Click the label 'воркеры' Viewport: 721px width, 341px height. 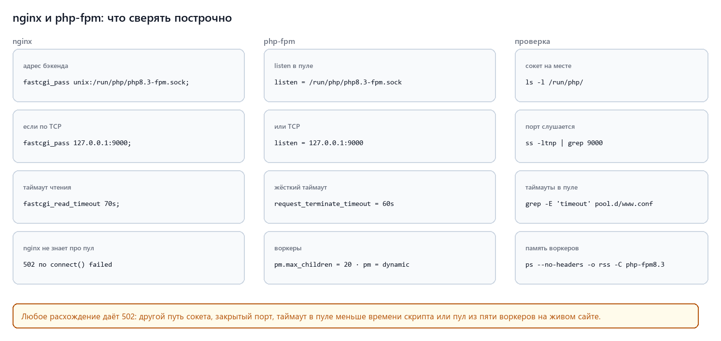click(288, 248)
